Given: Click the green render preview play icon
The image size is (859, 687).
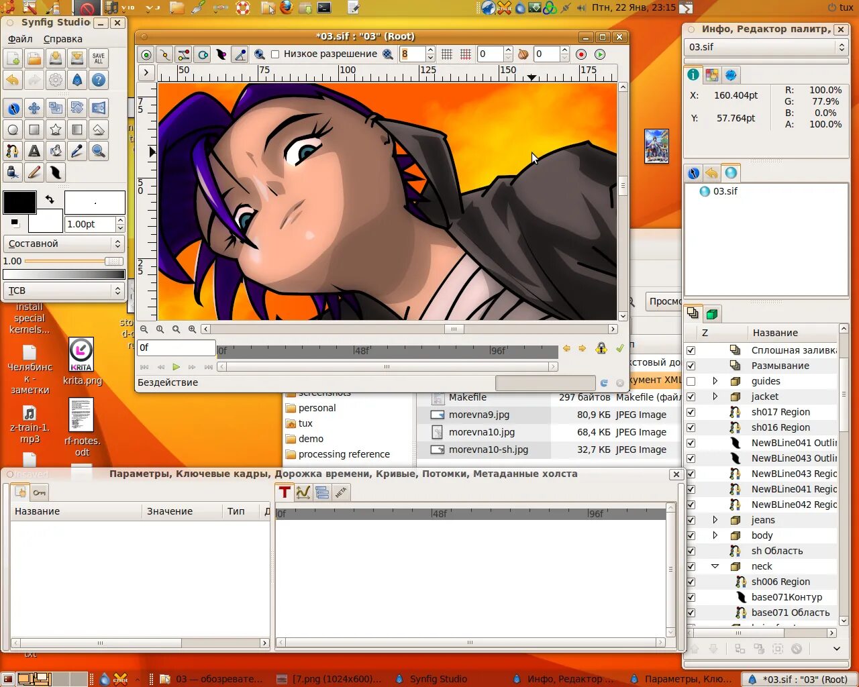Looking at the screenshot, I should [600, 54].
